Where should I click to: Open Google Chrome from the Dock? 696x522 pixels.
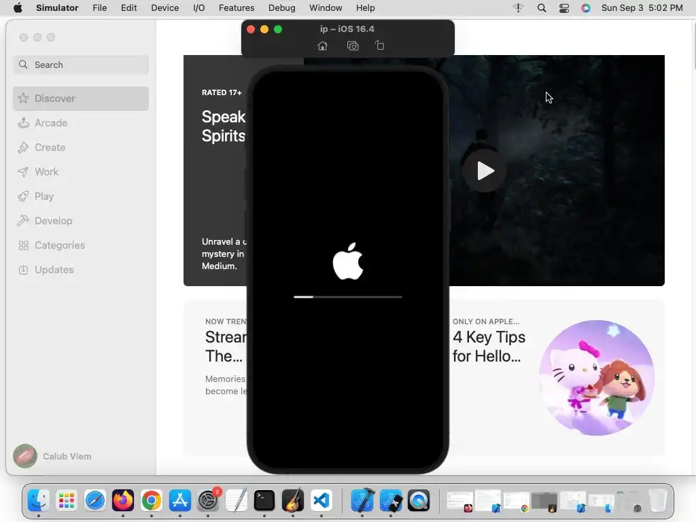tap(152, 501)
